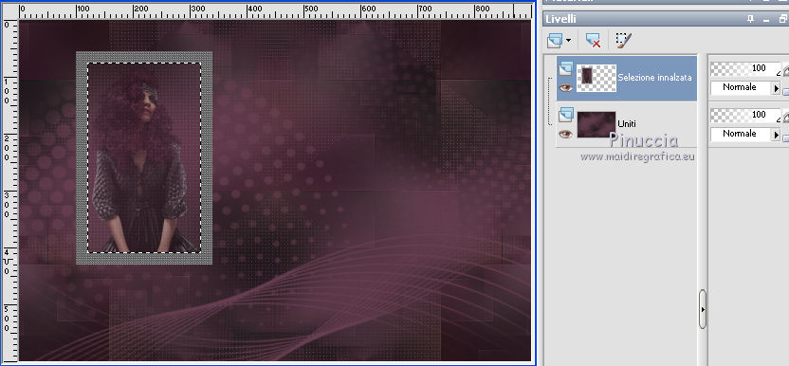Click the New Raster Layer icon
The image size is (789, 366).
tap(554, 40)
